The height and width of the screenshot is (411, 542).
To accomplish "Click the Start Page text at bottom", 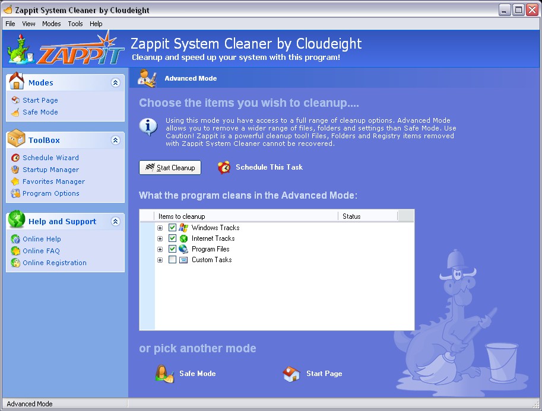I will (x=324, y=374).
